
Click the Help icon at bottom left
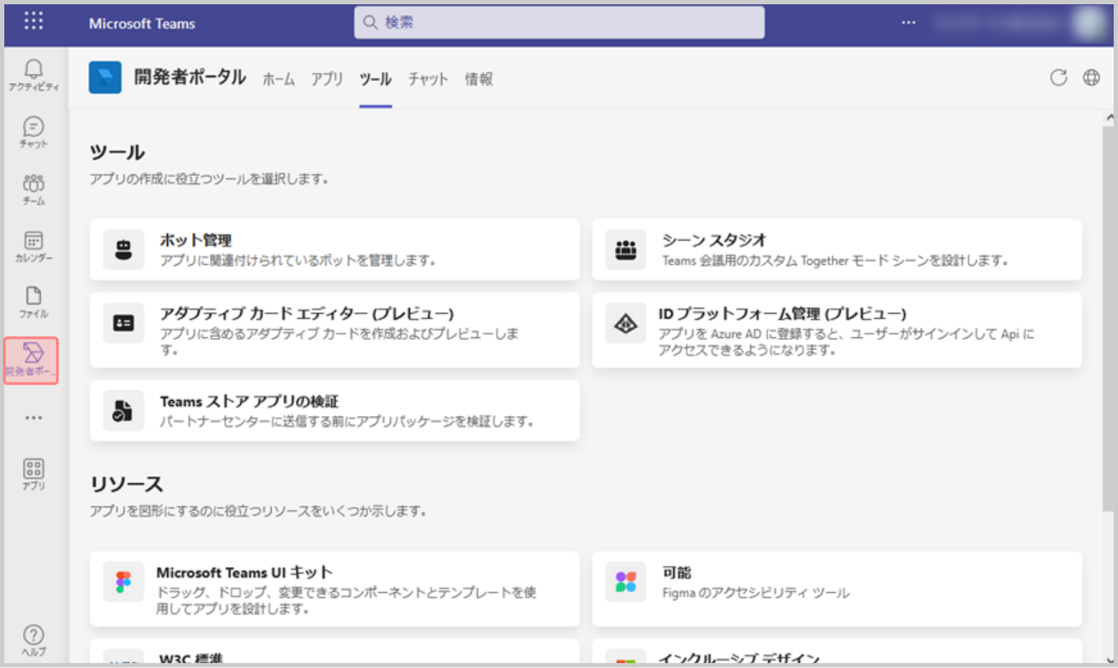pyautogui.click(x=33, y=639)
